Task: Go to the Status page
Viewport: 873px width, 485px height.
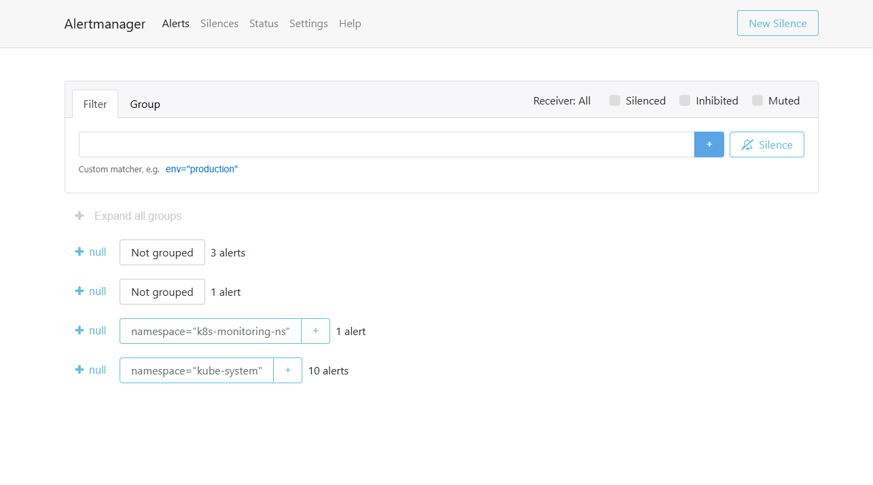Action: 264,24
